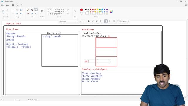
Task: Expand the Select tool options chevron
Action: tap(13, 14)
